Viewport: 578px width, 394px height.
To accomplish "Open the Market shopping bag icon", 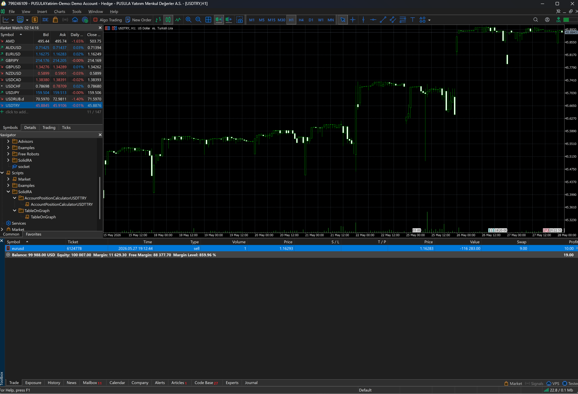I will pyautogui.click(x=55, y=20).
